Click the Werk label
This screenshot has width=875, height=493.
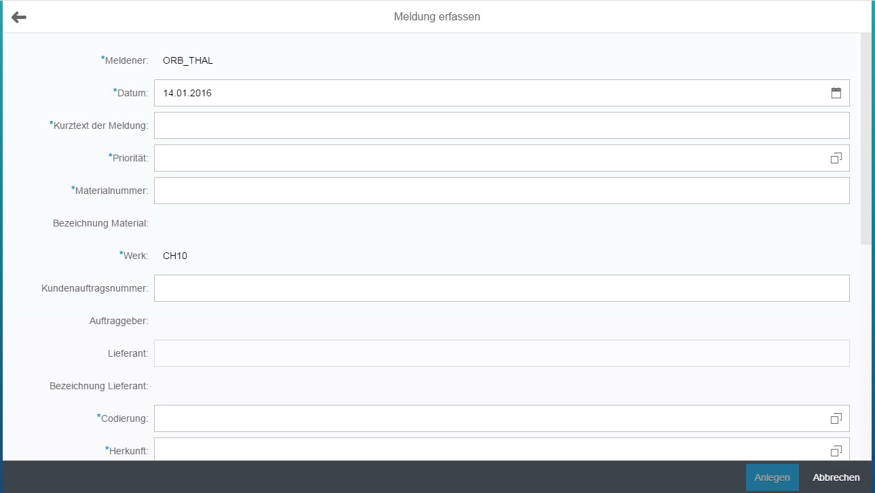point(134,256)
